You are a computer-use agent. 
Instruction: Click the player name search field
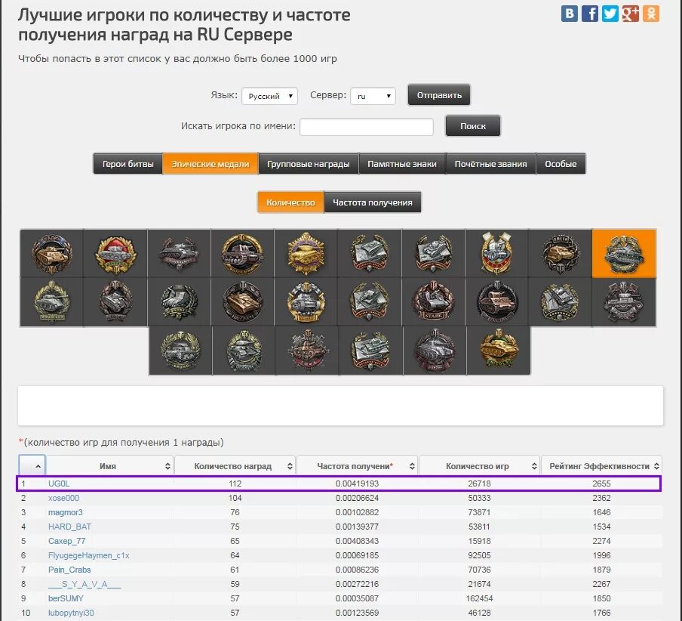coord(366,126)
